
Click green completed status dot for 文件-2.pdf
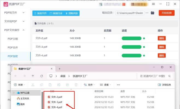tap(144, 38)
